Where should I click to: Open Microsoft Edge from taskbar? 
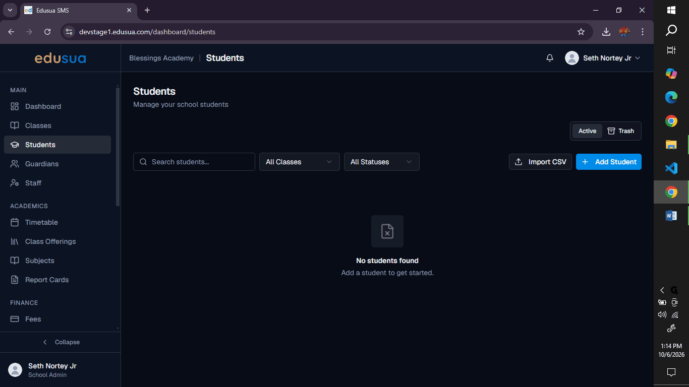671,97
